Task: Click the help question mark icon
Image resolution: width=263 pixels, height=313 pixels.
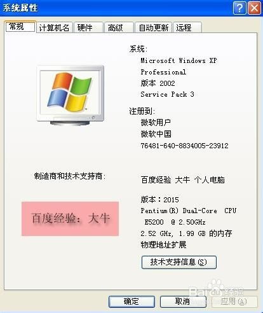Action: (239, 8)
